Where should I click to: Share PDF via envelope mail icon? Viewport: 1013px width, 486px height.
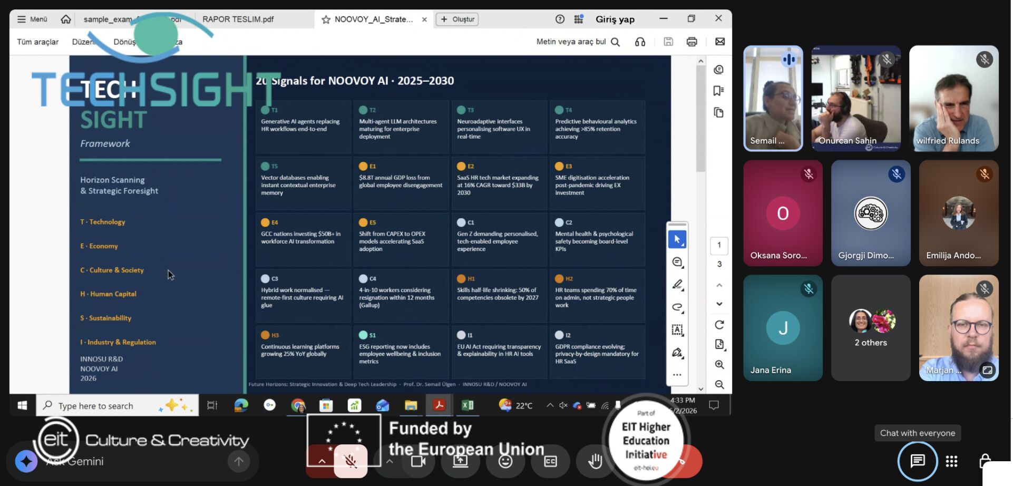tap(720, 42)
